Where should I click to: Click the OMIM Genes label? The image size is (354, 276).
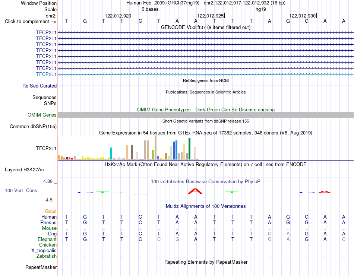tap(42, 115)
